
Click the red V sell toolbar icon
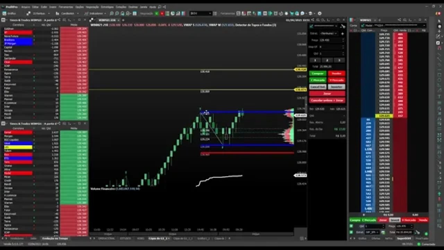(162, 13)
